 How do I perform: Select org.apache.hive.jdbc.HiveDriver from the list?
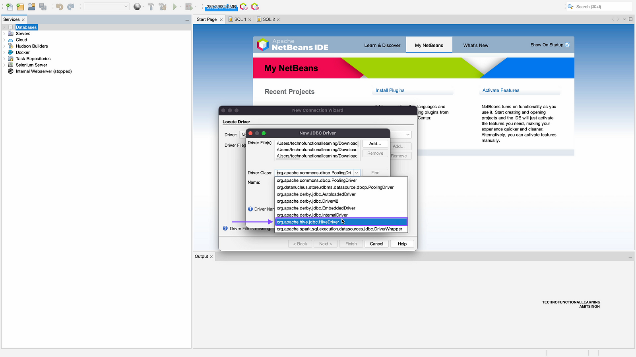pyautogui.click(x=308, y=222)
